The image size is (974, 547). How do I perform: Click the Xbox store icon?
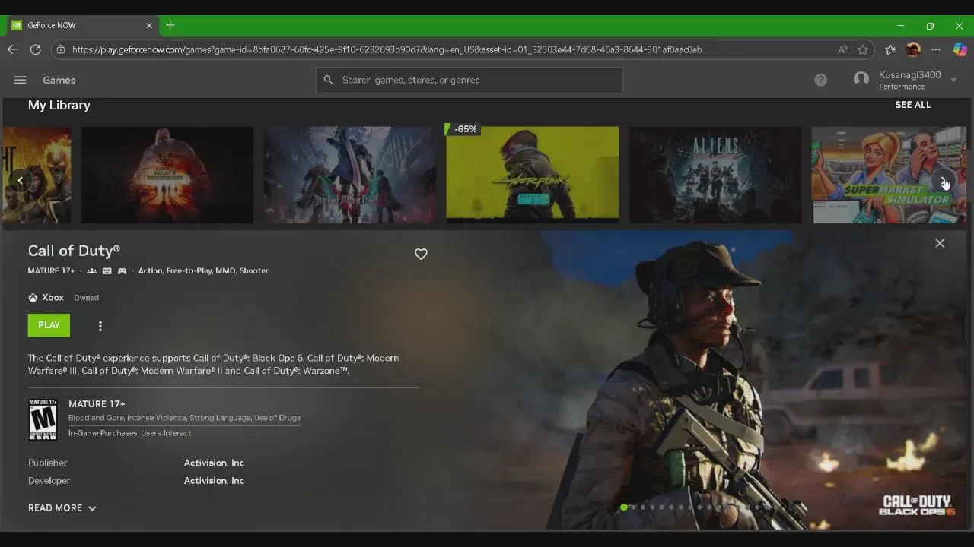click(x=33, y=298)
